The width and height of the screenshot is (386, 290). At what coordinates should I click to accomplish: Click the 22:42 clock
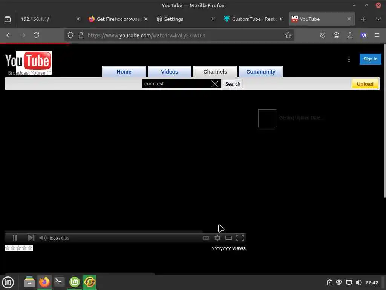[x=372, y=282]
